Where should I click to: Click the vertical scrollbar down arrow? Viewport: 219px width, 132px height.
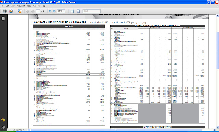point(218,127)
